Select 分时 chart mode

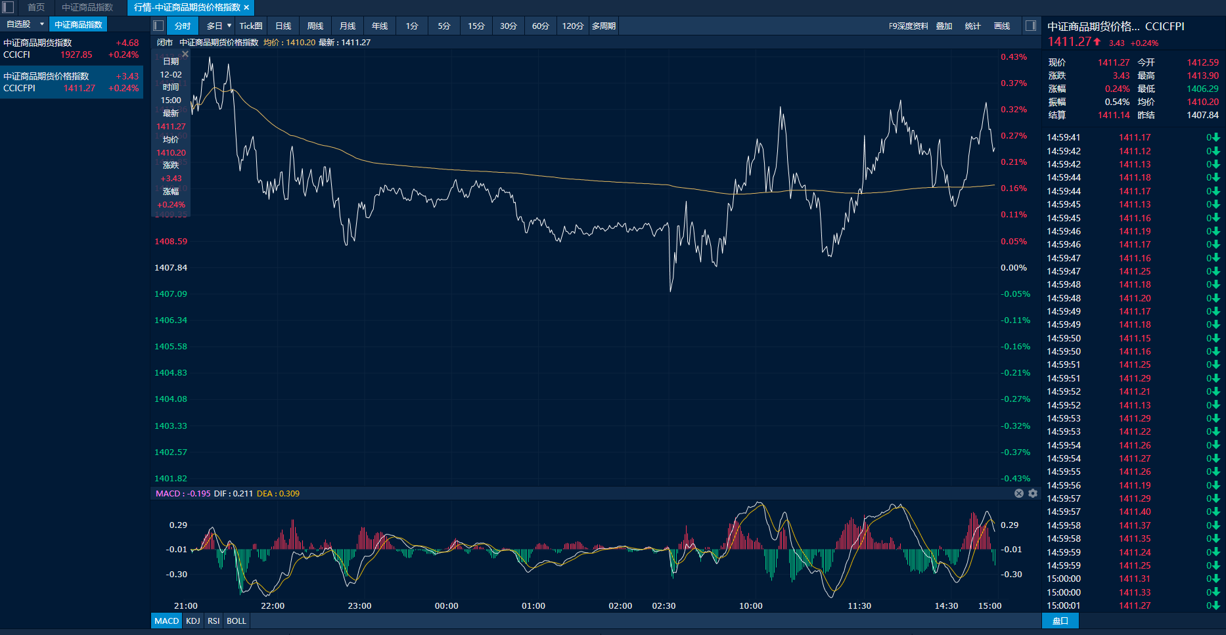point(183,26)
